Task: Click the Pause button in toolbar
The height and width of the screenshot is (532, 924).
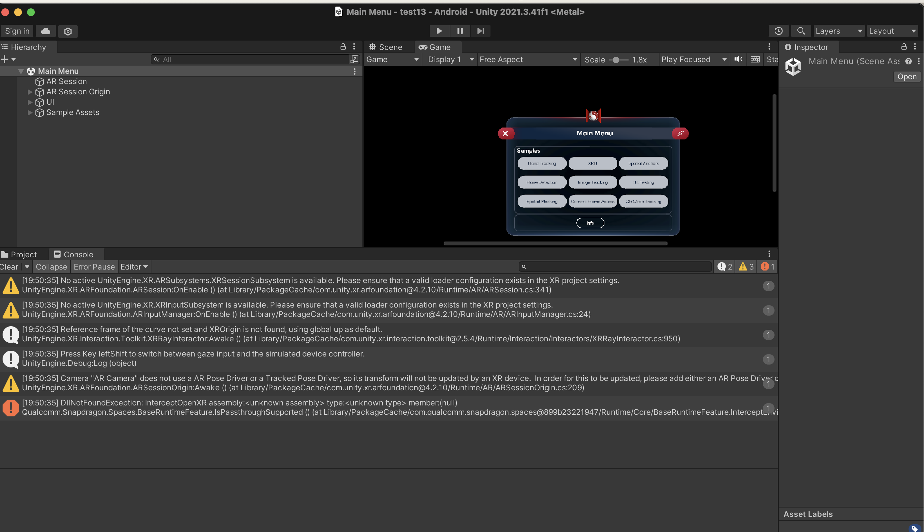Action: (x=460, y=31)
